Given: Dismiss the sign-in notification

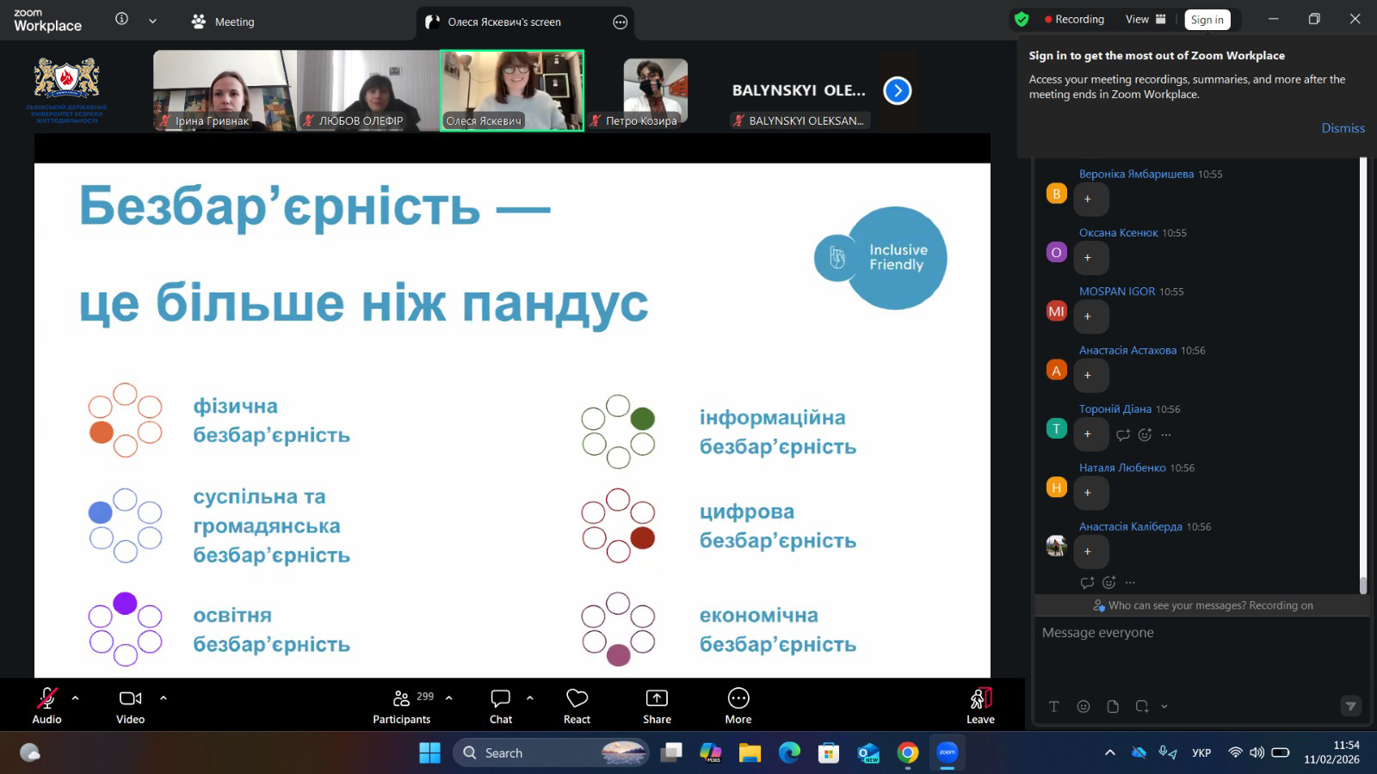Looking at the screenshot, I should click(1343, 128).
